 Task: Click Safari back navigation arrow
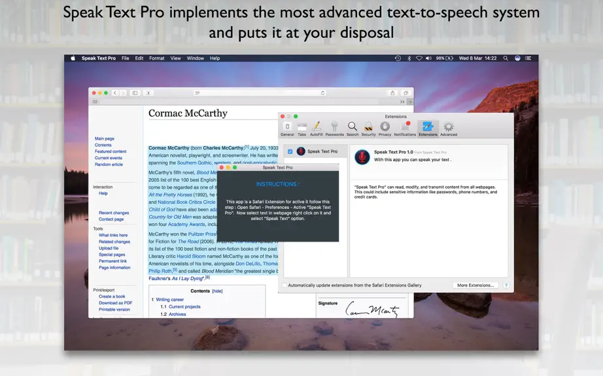pyautogui.click(x=115, y=93)
